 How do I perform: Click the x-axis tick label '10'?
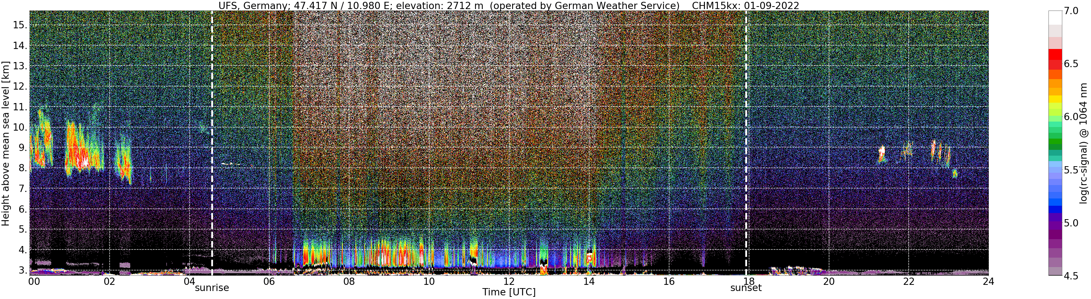(x=429, y=281)
